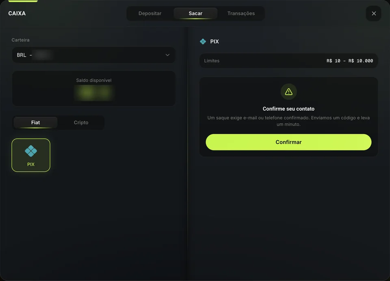Click the blurred balance amount
This screenshot has height=281, width=390.
pos(94,92)
